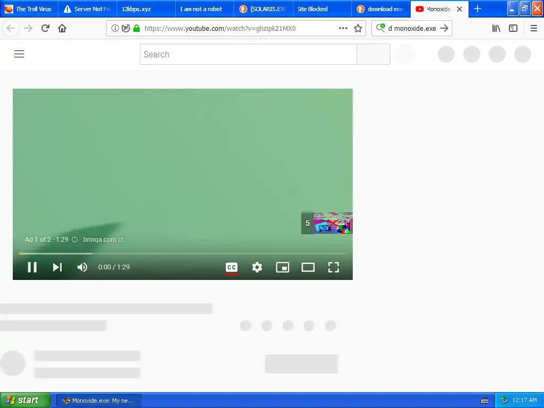This screenshot has width=544, height=408.
Task: Open tracking protection shield icon
Action: 125,29
